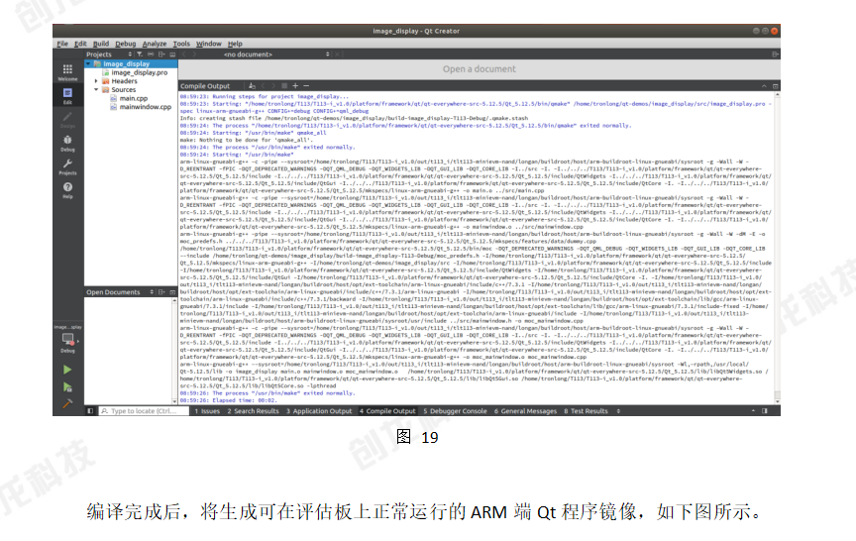
Task: Open Help mode in sidebar
Action: click(67, 189)
